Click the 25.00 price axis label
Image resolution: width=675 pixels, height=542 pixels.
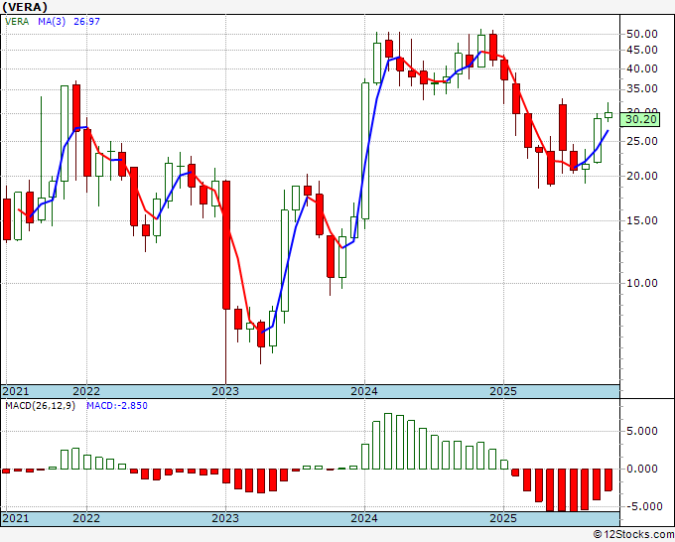[641, 141]
